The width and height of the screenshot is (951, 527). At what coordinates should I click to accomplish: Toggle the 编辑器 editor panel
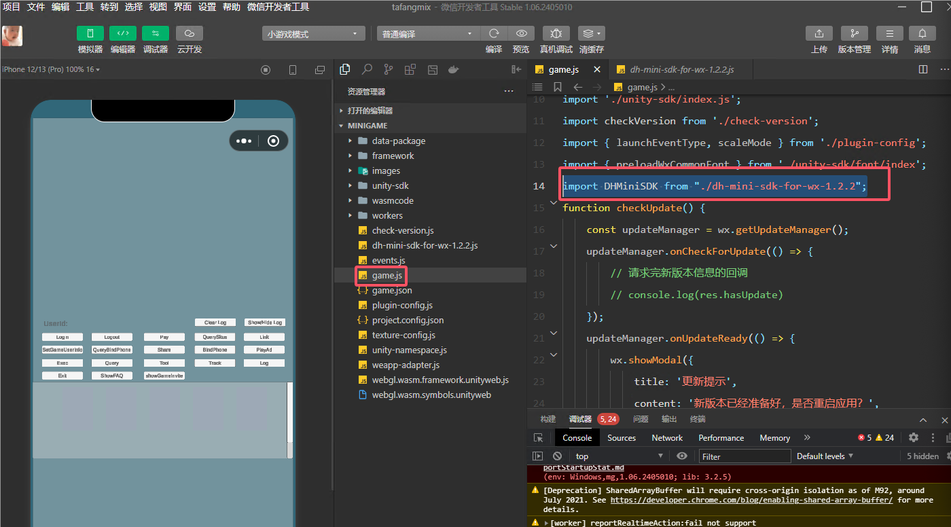(x=123, y=33)
